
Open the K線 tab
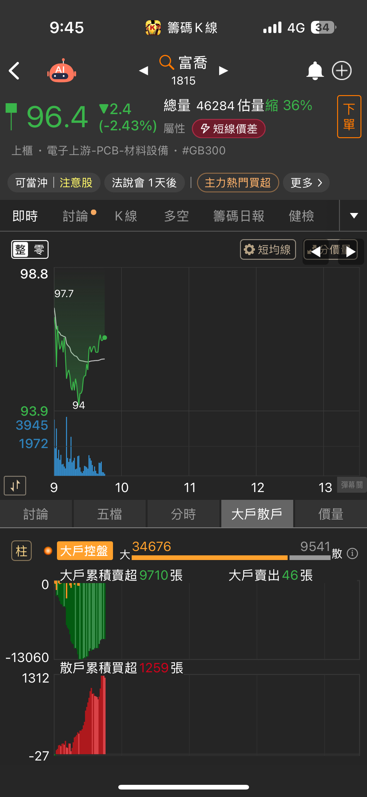point(126,216)
